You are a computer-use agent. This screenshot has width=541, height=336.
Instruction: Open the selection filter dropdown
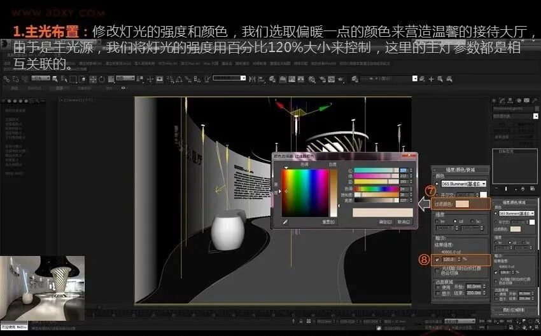[41, 78]
